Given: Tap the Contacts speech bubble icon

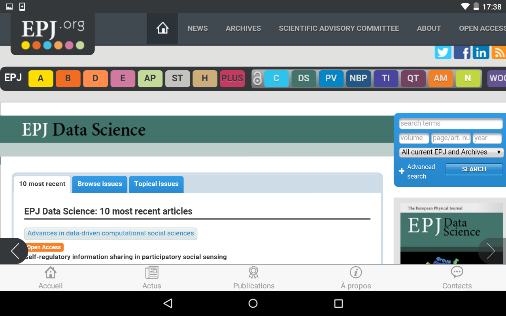Looking at the screenshot, I should (x=457, y=273).
